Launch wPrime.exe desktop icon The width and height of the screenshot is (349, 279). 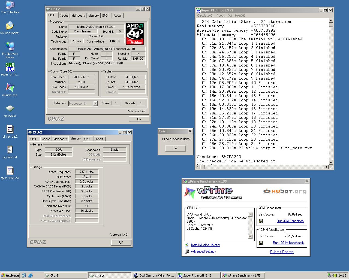(10, 90)
